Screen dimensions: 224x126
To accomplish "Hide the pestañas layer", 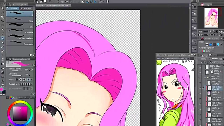I will click(200, 83).
